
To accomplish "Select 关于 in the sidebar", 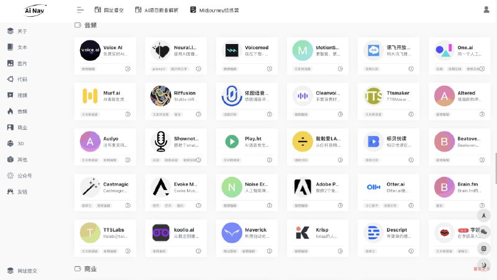I will (22, 31).
